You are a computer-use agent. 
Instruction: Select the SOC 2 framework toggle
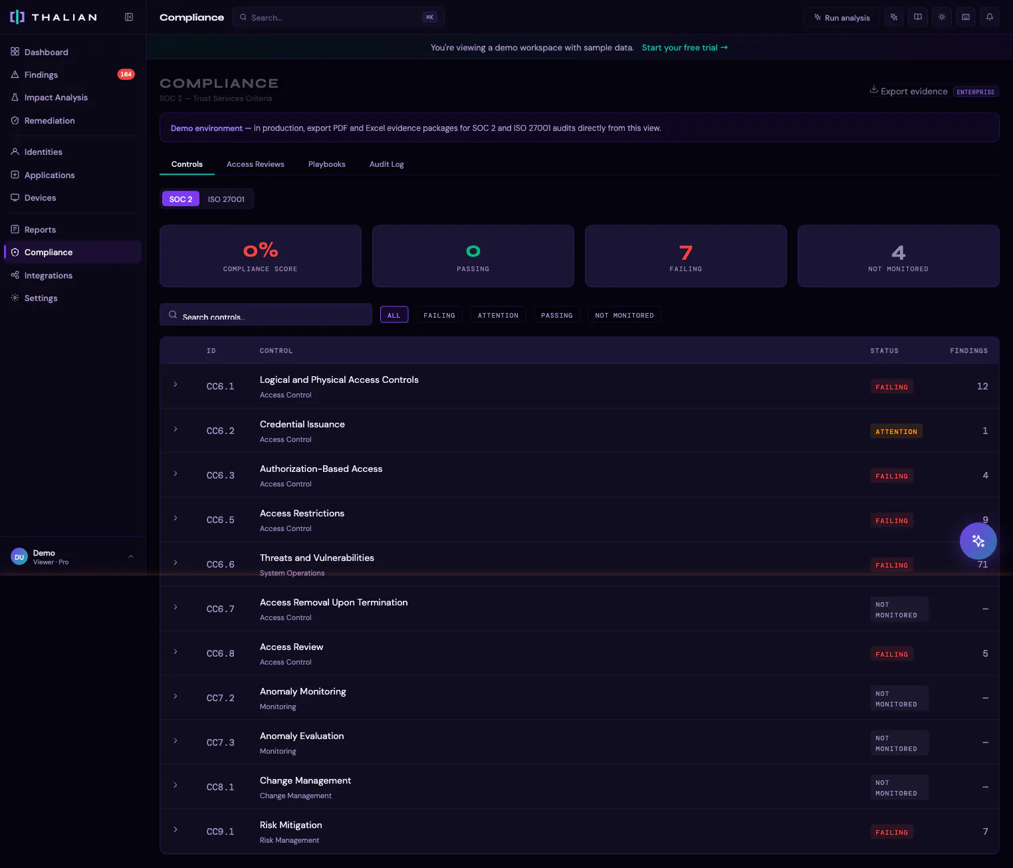pos(181,199)
